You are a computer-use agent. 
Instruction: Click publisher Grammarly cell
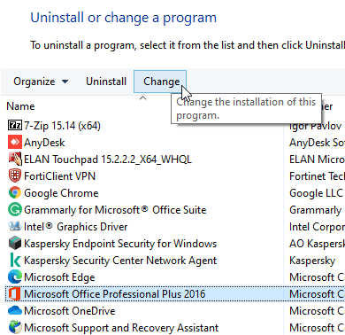pos(315,210)
